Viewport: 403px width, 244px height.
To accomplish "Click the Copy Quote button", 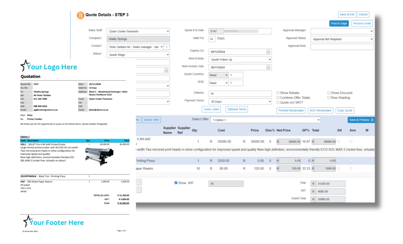I will pos(345,110).
